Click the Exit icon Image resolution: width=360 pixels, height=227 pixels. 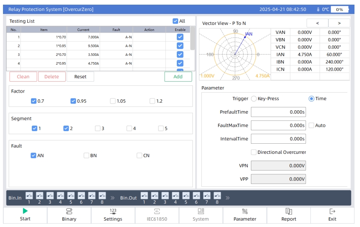point(332,211)
